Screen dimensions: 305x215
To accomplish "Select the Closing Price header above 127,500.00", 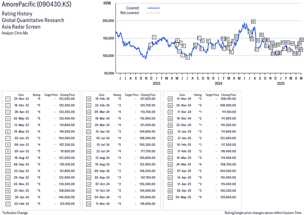I will point(148,95).
